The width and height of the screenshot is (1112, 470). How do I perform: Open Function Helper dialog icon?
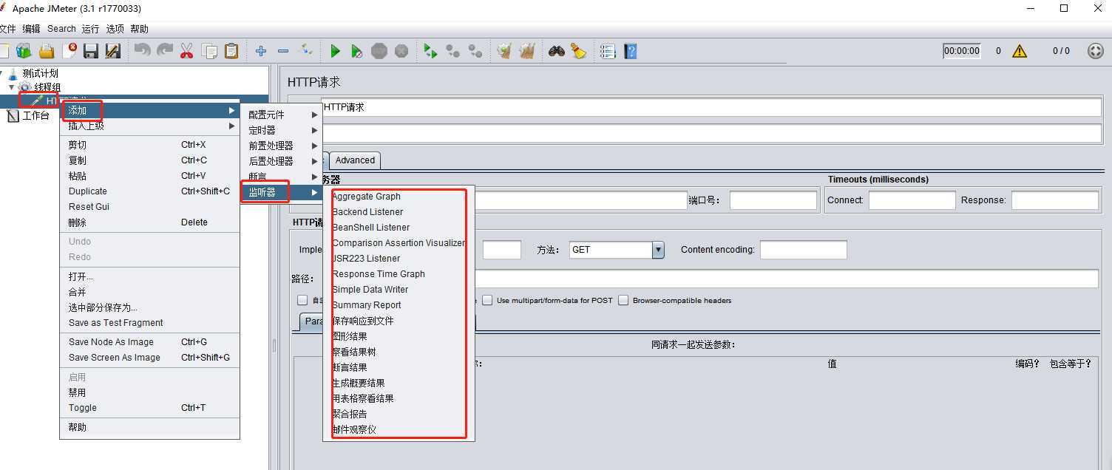[608, 51]
